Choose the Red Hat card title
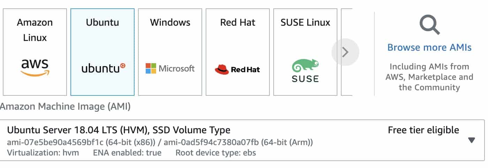The width and height of the screenshot is (488, 168). pos(238,23)
